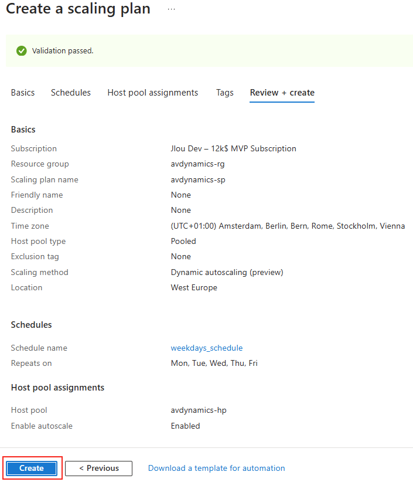Click the 'Repeats on' label
This screenshot has width=413, height=482.
pyautogui.click(x=31, y=364)
